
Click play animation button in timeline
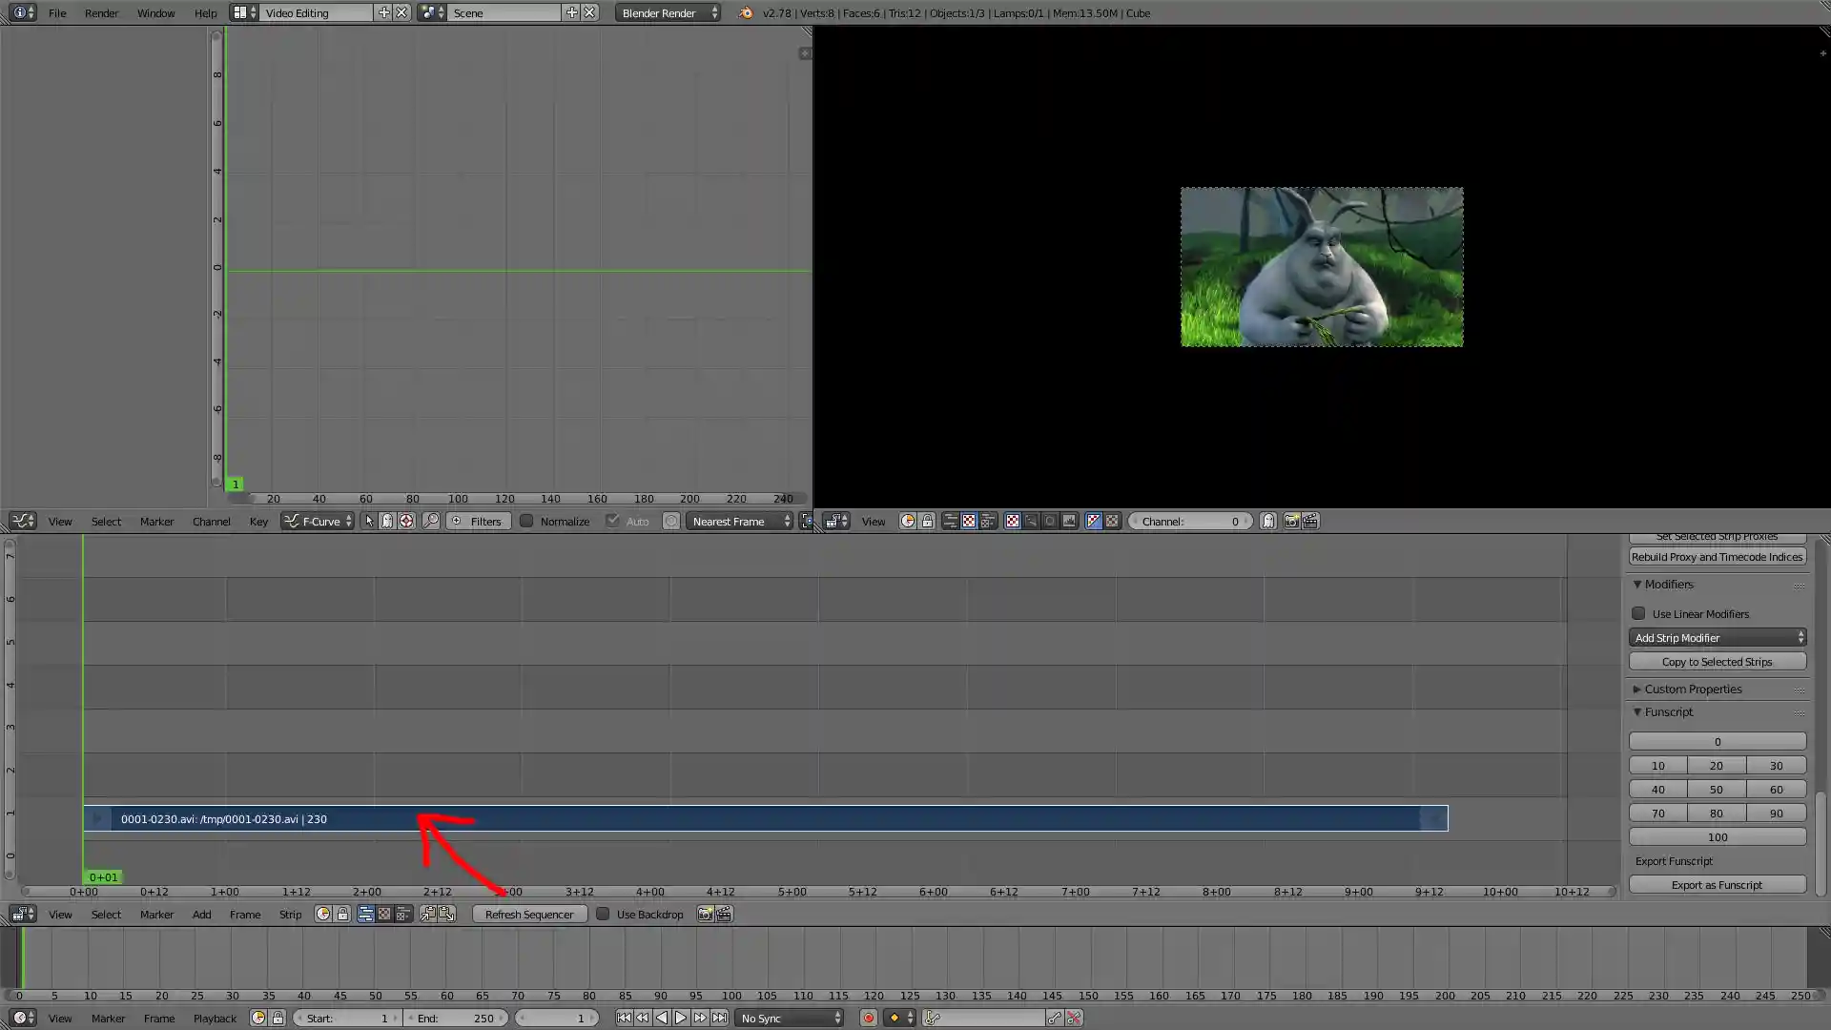point(681,1018)
